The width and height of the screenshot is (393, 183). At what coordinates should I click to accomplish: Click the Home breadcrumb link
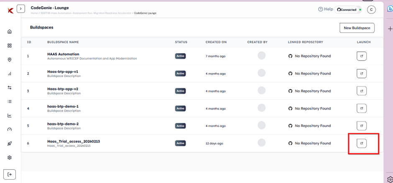point(34,13)
